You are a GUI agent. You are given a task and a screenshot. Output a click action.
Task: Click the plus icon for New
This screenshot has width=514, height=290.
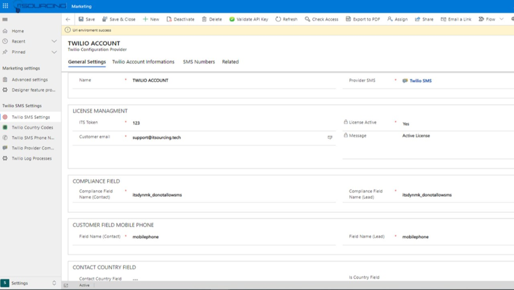[x=145, y=19]
